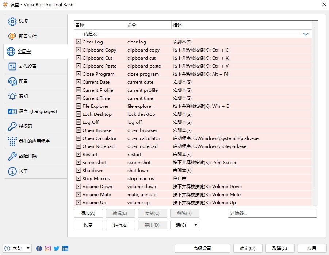The width and height of the screenshot is (329, 255).
Task: Open the Instagram link icon
Action: (48, 248)
